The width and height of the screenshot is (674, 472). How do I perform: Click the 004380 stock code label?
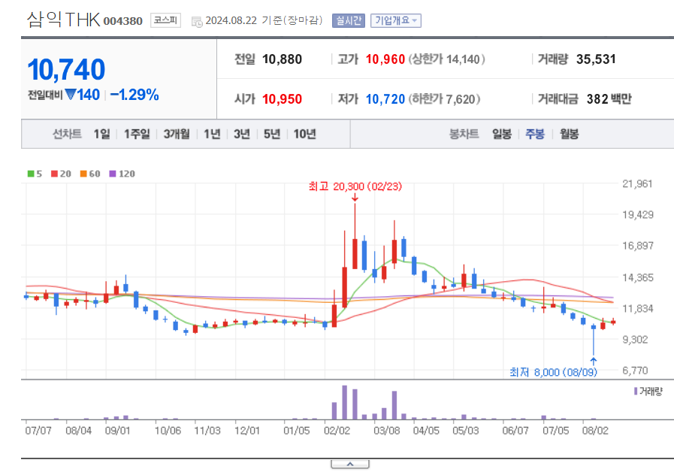120,21
